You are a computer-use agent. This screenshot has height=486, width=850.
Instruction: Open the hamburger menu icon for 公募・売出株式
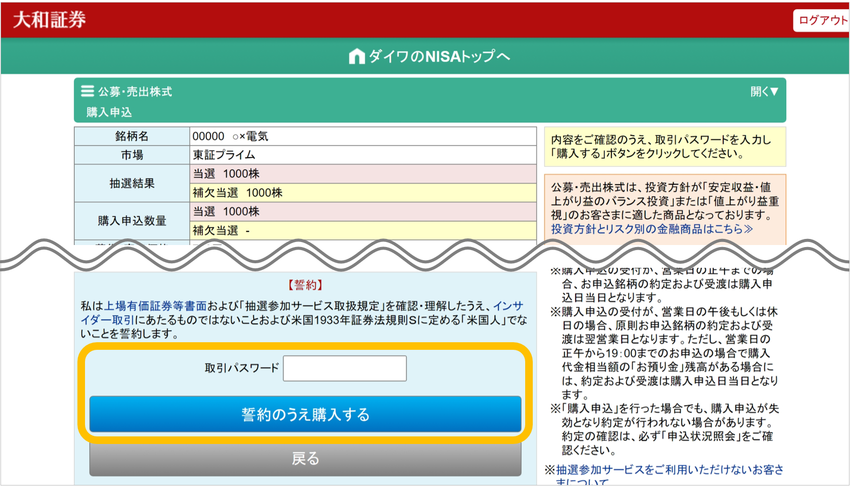pyautogui.click(x=88, y=91)
